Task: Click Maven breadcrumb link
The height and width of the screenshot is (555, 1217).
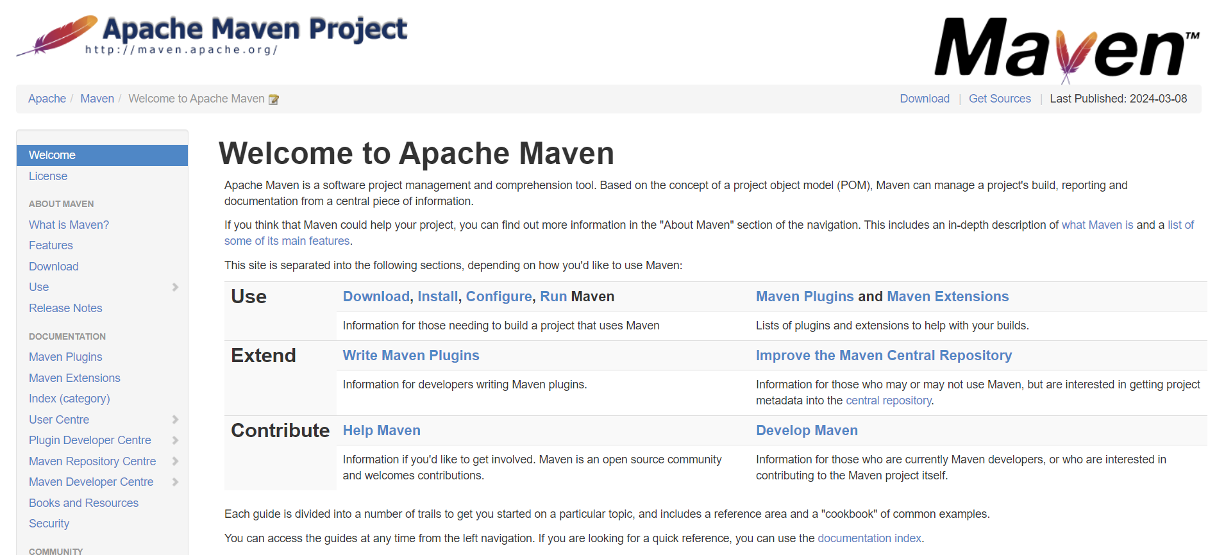Action: point(97,99)
